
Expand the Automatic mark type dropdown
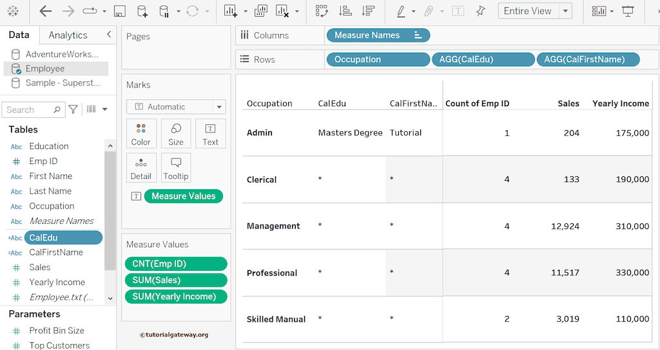(220, 107)
